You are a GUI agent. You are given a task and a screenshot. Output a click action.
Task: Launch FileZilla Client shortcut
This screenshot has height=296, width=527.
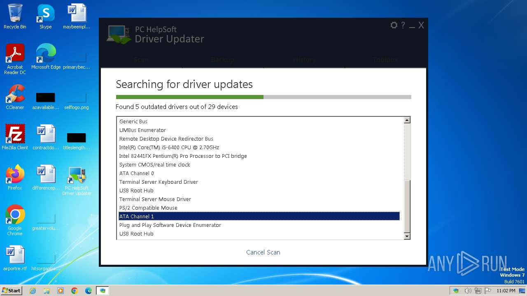[15, 137]
